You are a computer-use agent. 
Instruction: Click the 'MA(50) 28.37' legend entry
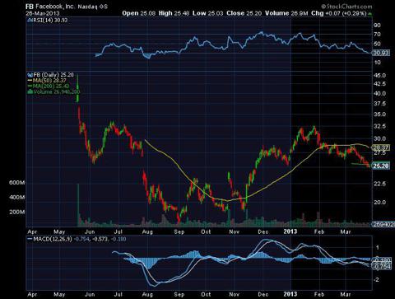tap(49, 81)
